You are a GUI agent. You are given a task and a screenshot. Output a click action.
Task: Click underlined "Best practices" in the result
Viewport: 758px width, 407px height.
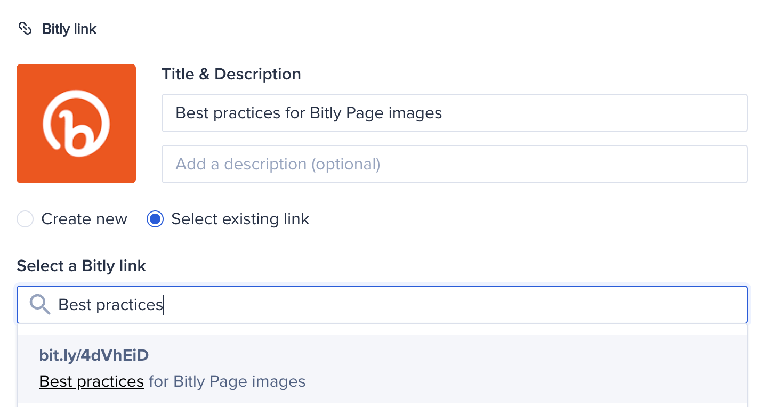pos(92,381)
